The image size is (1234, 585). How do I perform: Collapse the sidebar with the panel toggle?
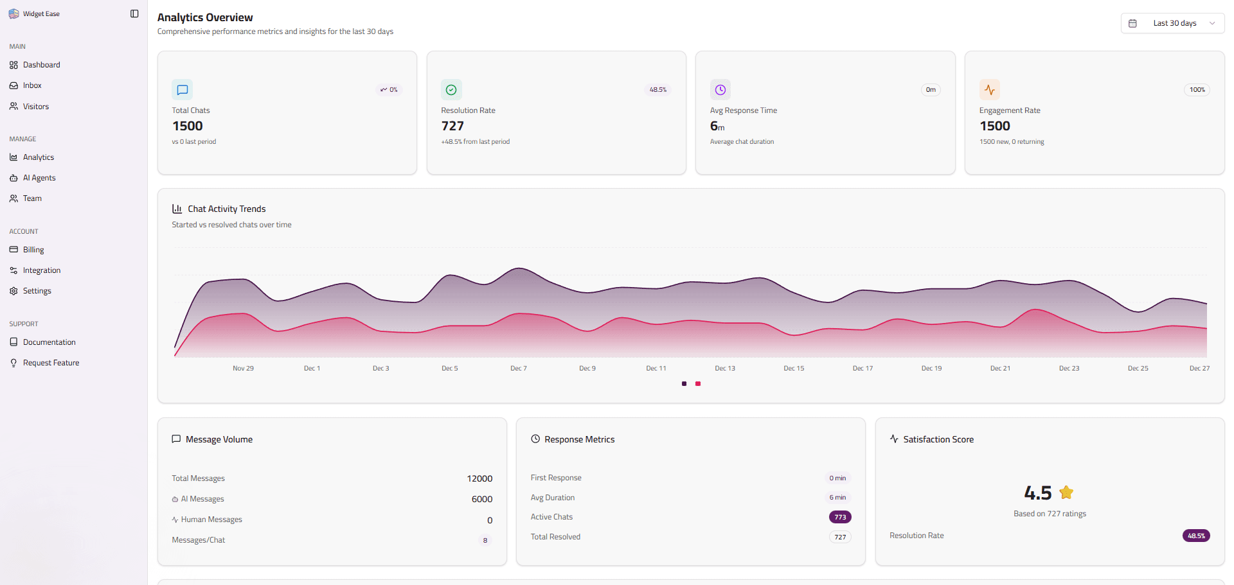coord(134,13)
